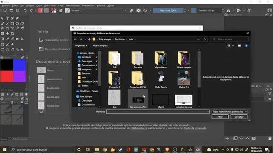Pick the red swatch in palette
Image resolution: width=273 pixels, height=153 pixels.
coord(7,76)
